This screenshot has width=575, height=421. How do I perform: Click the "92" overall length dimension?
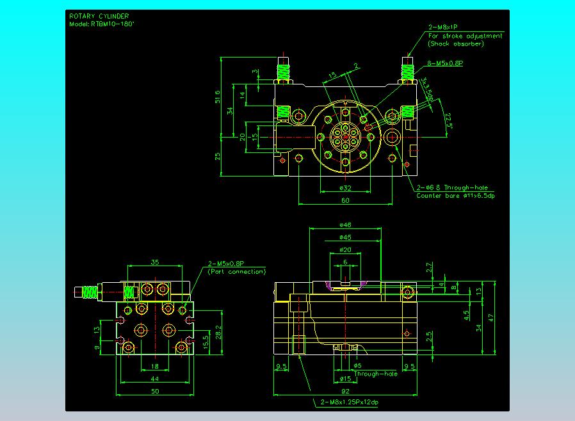345,392
